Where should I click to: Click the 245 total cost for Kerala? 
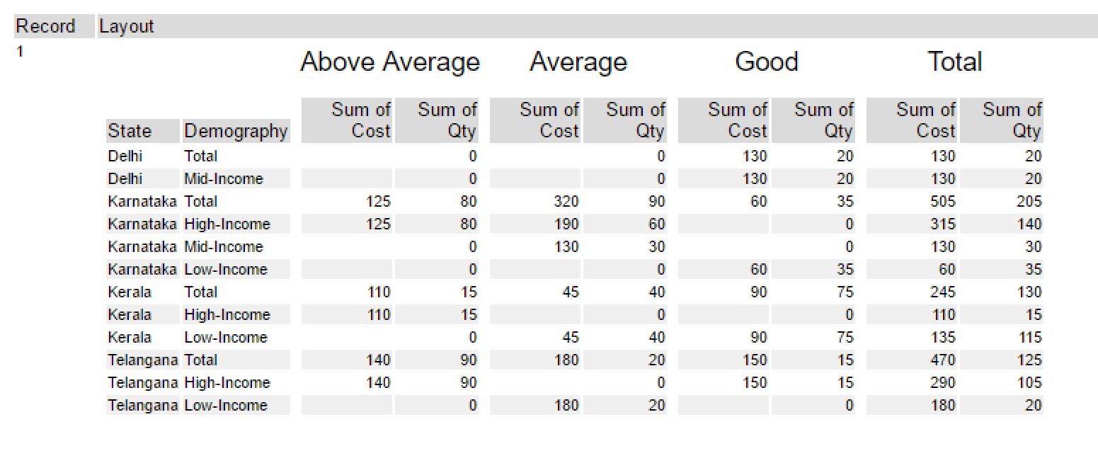942,292
